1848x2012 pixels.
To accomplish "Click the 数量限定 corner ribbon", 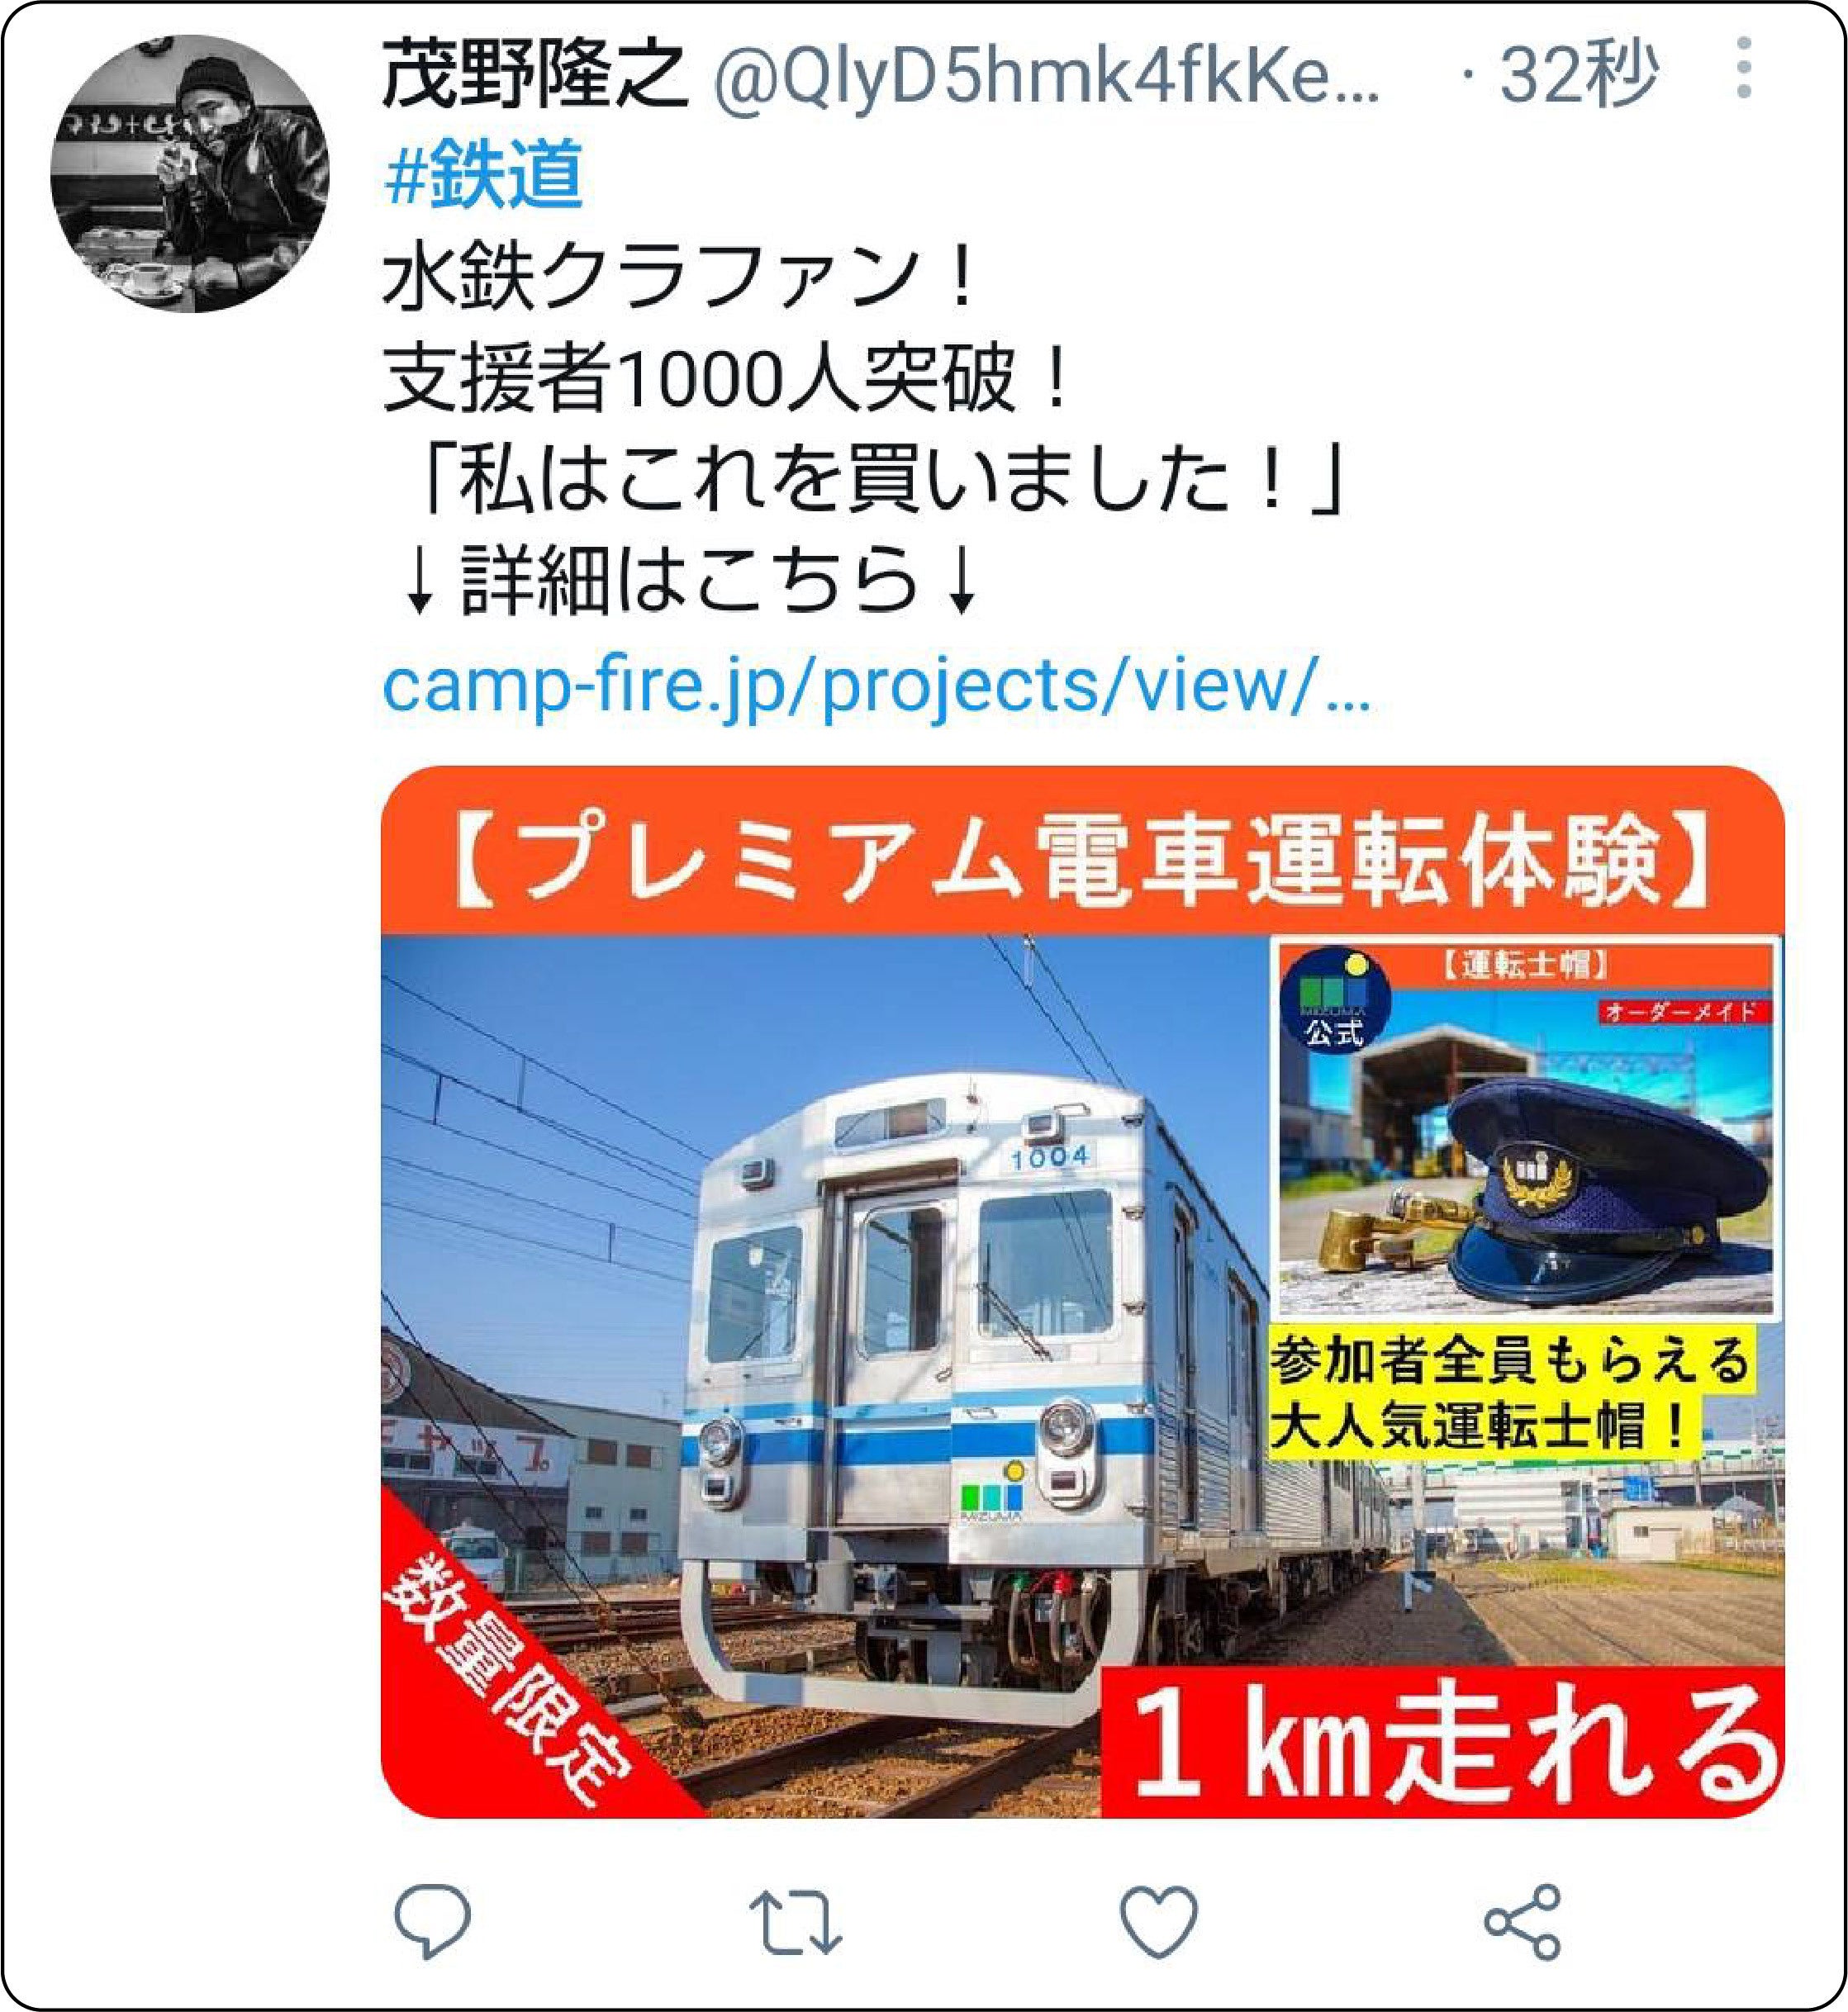I will click(510, 1681).
